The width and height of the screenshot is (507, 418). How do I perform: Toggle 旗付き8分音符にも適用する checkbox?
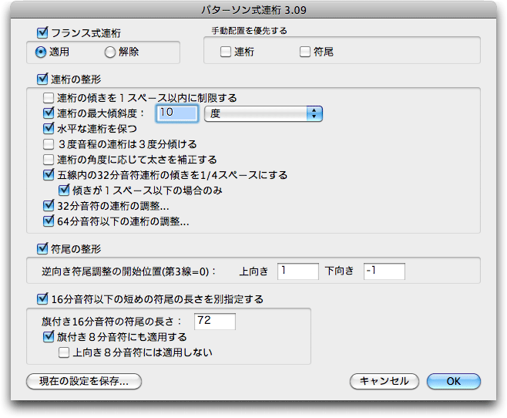[x=49, y=337]
